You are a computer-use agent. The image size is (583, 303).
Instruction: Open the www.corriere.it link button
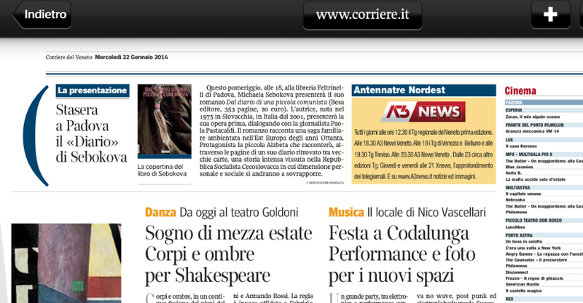point(362,15)
